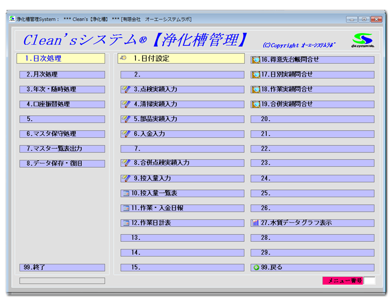Click 99.戻る to go back
This screenshot has height=304, width=390.
pyautogui.click(x=312, y=267)
